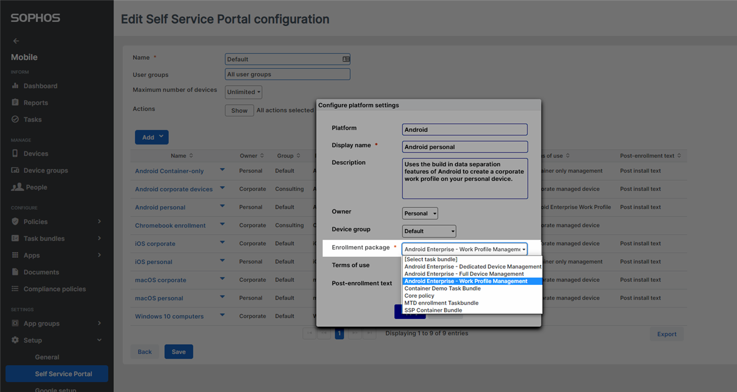Open the Owner dropdown in dialog

coord(420,214)
